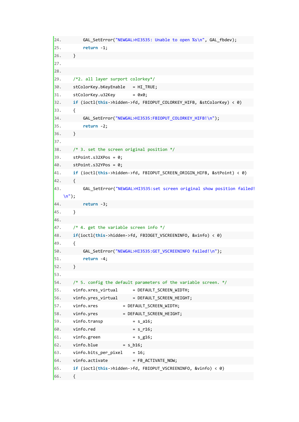Viewport: 299px width, 422px height.
Task: Click line number 24.
Action: (x=57, y=40)
